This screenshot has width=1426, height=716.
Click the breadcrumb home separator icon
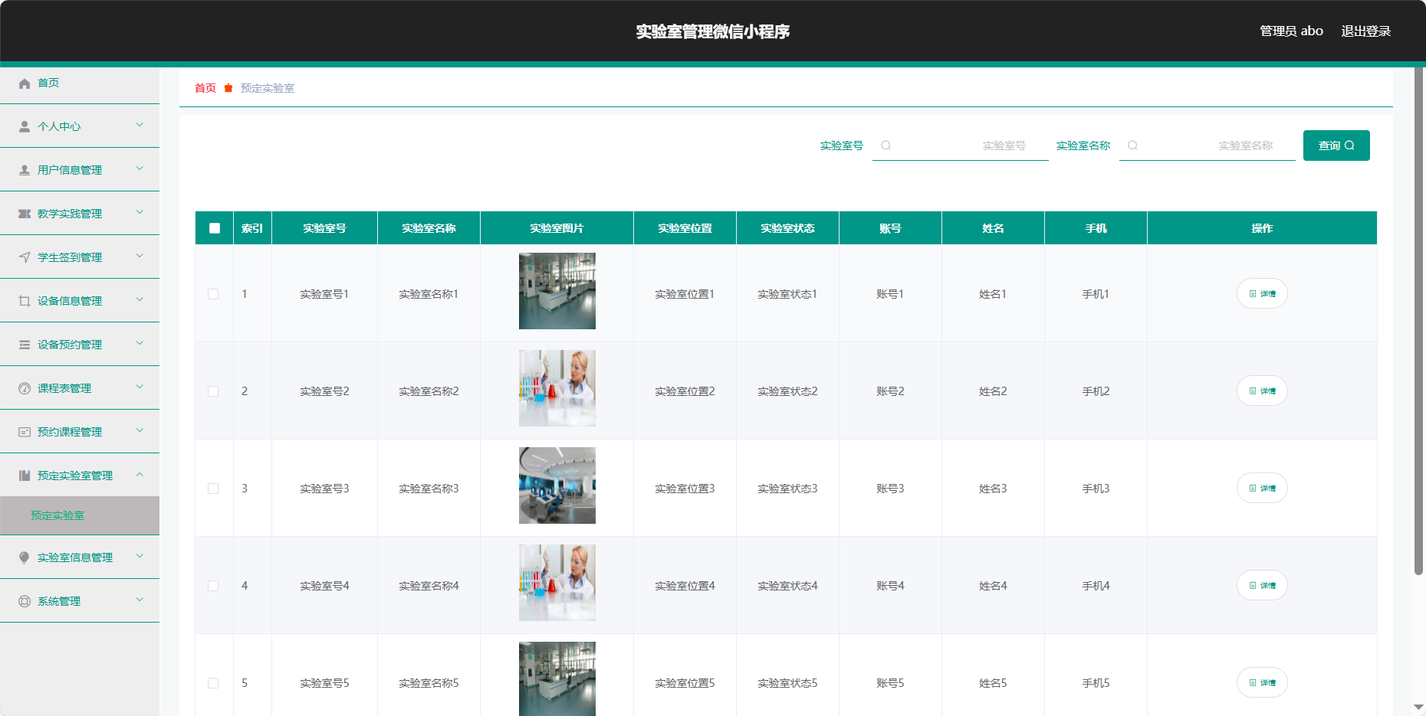click(228, 88)
